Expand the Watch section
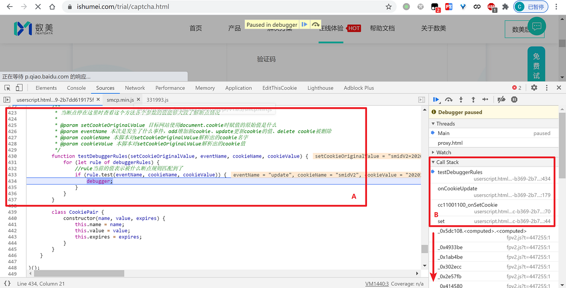 [x=441, y=153]
